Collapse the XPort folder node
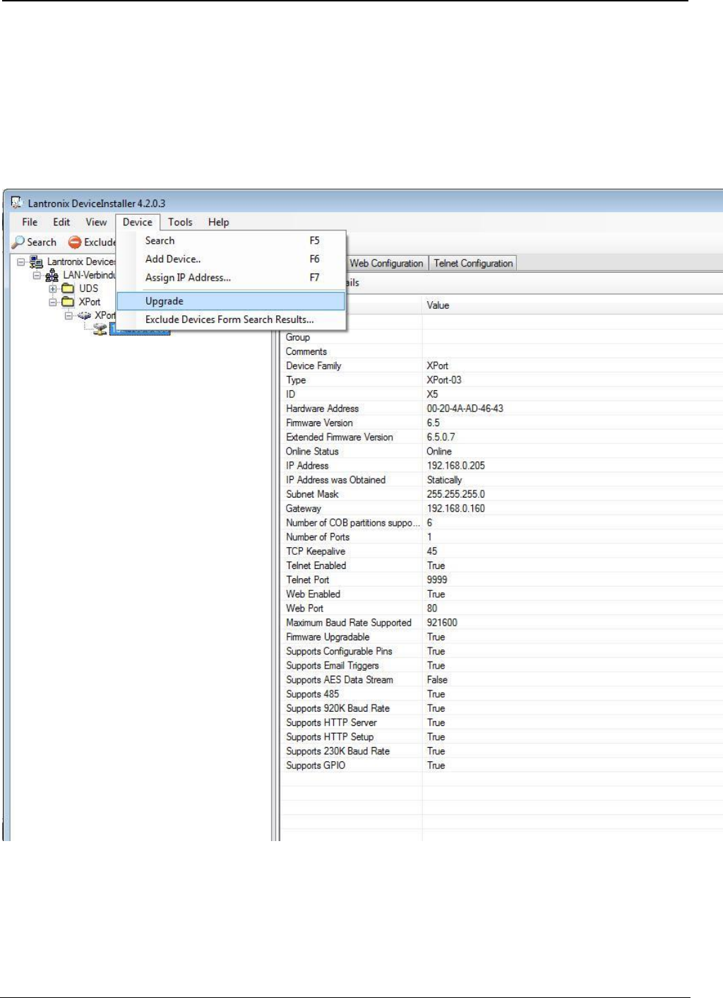 [x=53, y=302]
